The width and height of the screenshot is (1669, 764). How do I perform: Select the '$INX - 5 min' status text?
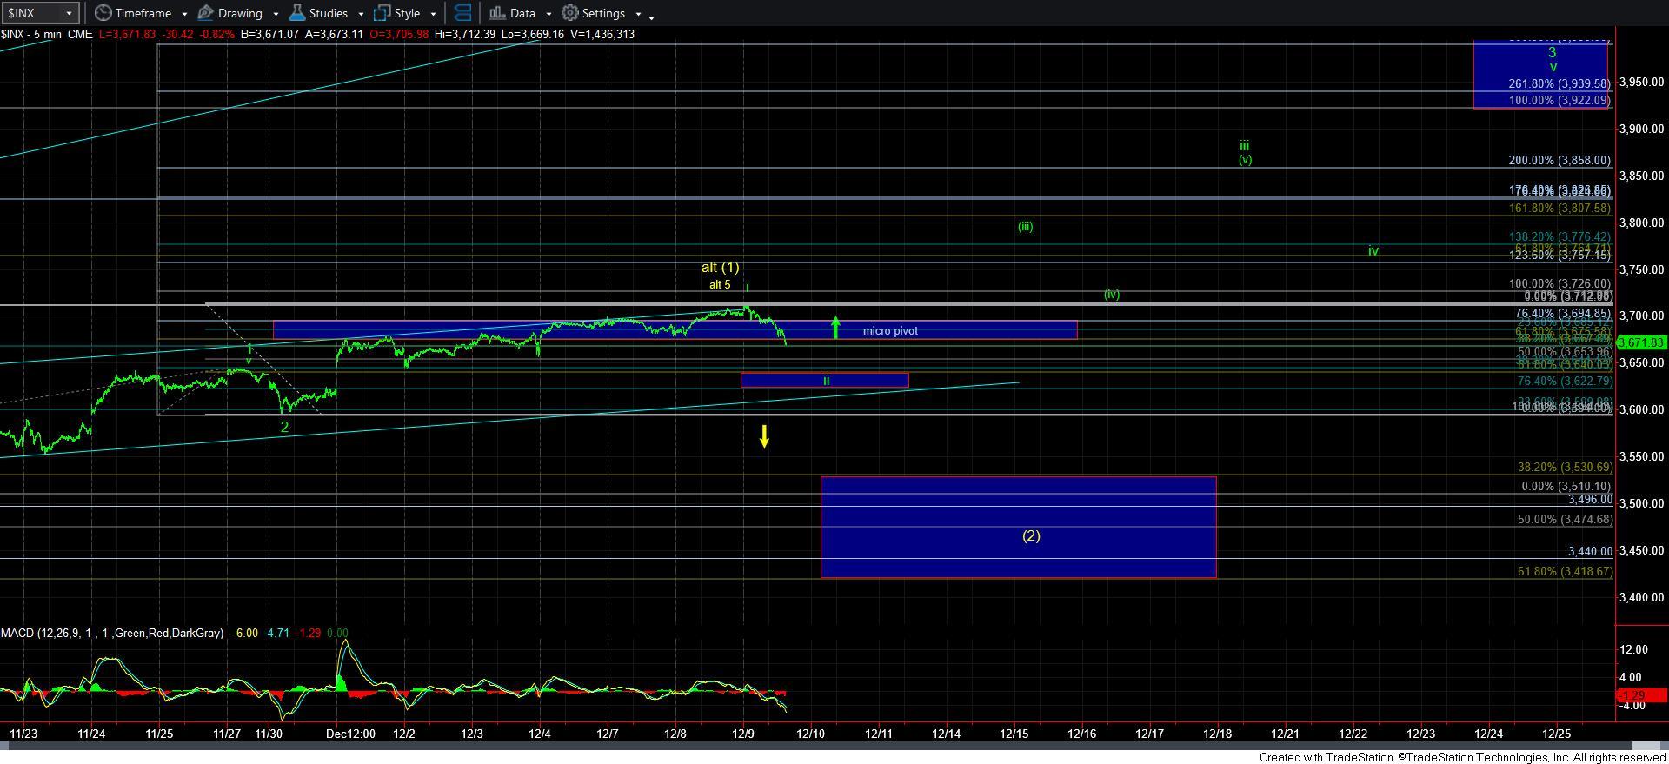click(x=32, y=34)
